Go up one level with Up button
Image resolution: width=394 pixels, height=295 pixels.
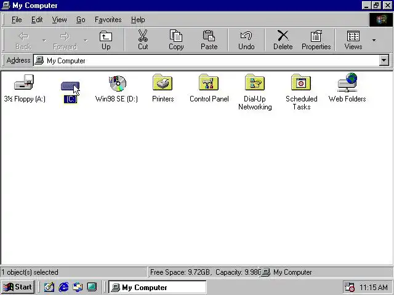(x=106, y=40)
